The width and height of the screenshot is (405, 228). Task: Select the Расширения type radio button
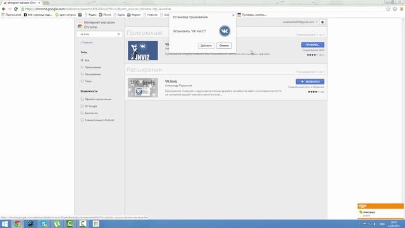click(82, 74)
